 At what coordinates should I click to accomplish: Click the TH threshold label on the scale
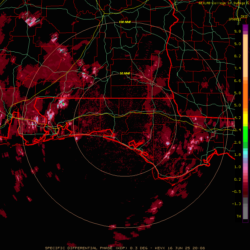[239, 216]
